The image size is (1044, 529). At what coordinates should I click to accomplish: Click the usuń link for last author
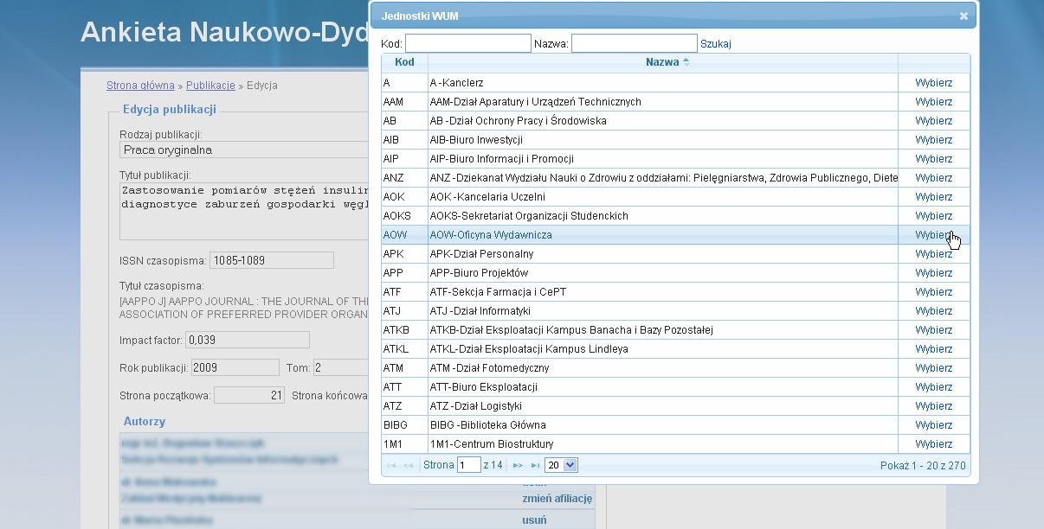tap(534, 520)
